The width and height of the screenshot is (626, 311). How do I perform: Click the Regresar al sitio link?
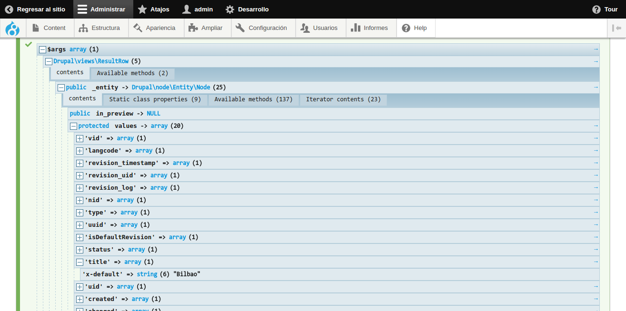click(35, 10)
